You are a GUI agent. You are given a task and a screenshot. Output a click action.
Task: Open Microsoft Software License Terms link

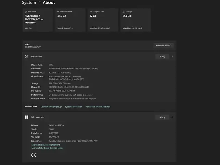pos(47,148)
